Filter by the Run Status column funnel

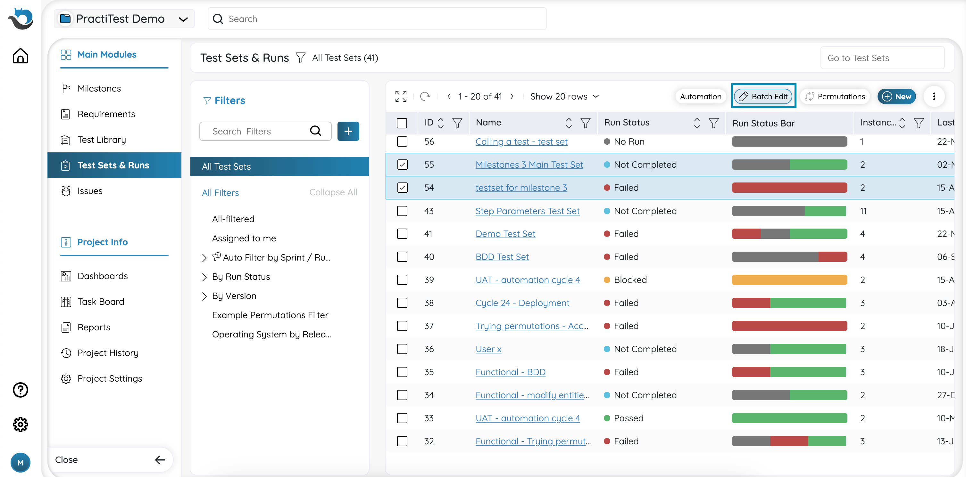pos(713,123)
